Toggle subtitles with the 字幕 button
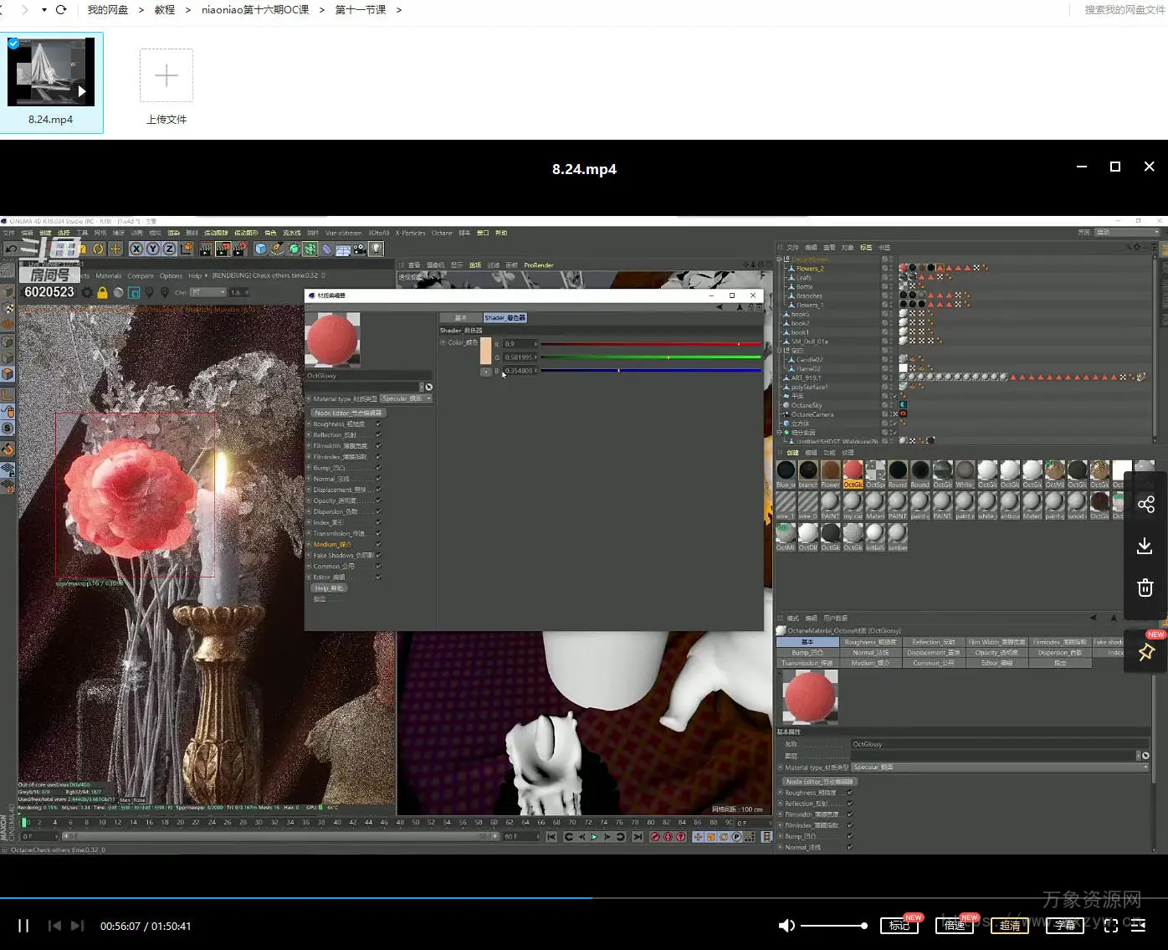 pyautogui.click(x=1064, y=925)
